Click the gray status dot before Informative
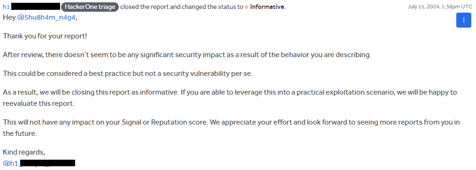 coord(246,7)
